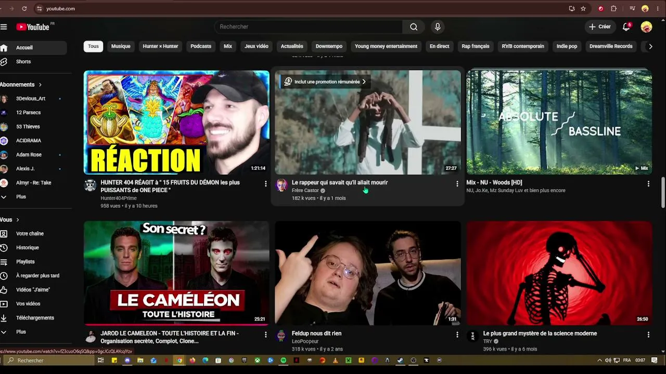Viewport: 666px width, 374px height.
Task: Click the Créer button
Action: coord(599,27)
